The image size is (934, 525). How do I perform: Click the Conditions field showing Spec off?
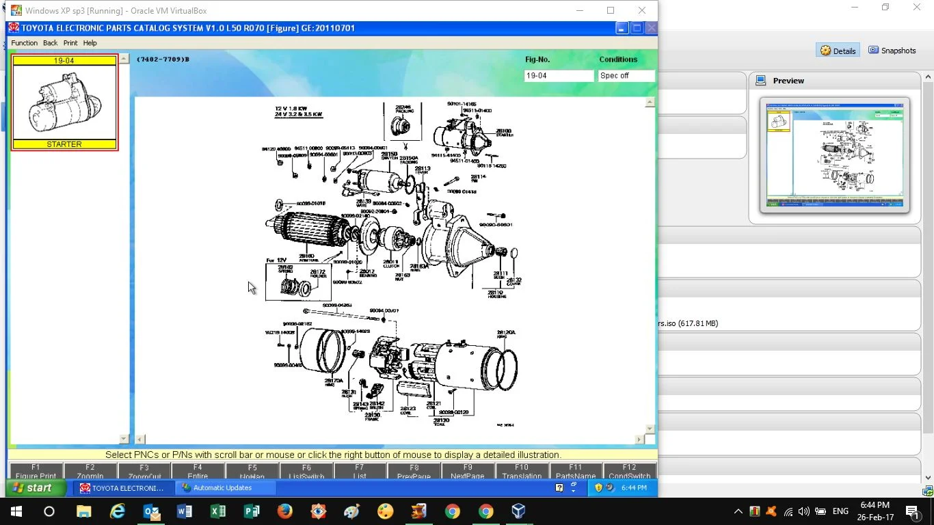click(626, 76)
